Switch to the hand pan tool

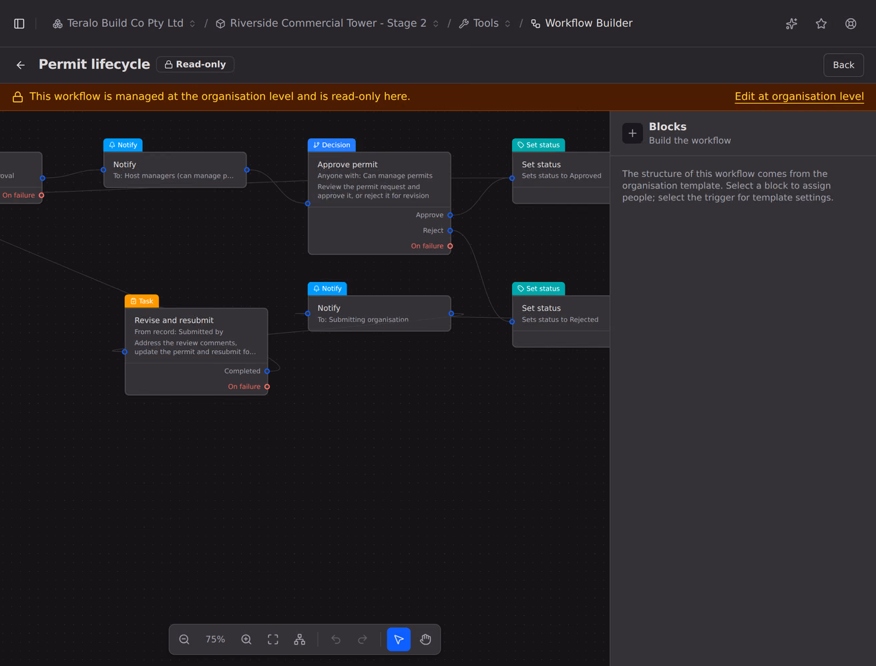(x=425, y=639)
